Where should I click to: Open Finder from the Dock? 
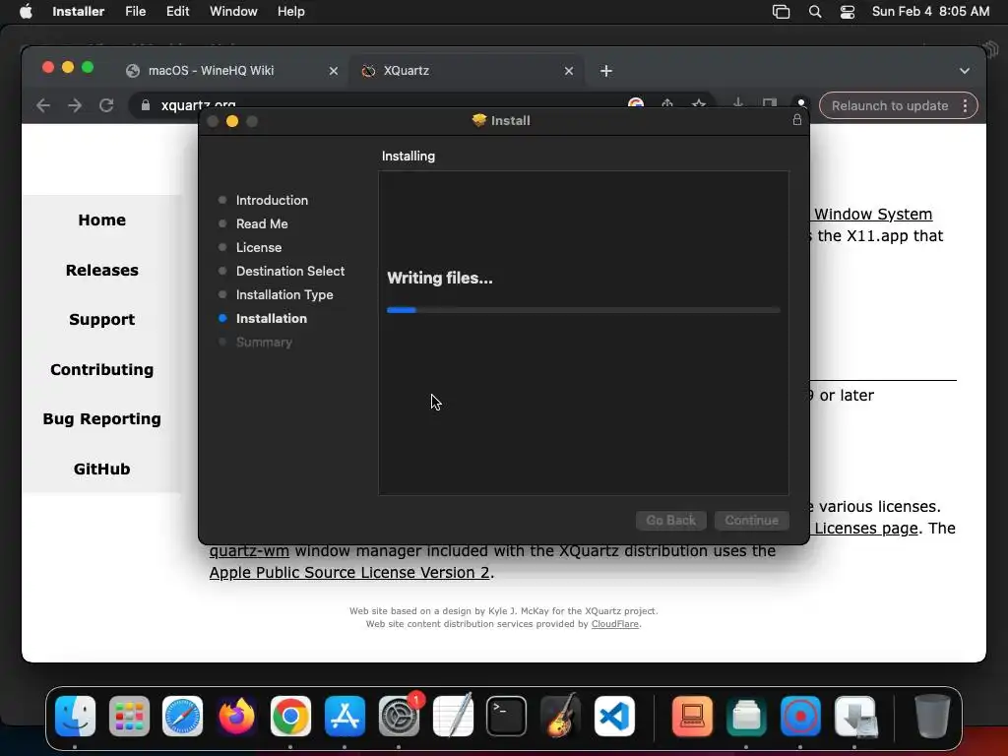point(75,716)
